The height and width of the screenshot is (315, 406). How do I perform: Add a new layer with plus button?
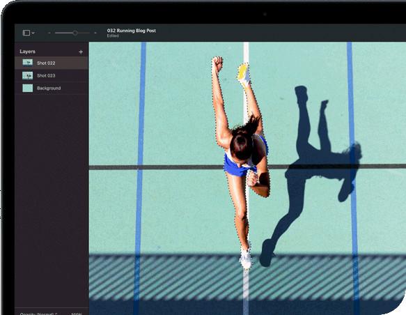pyautogui.click(x=81, y=52)
